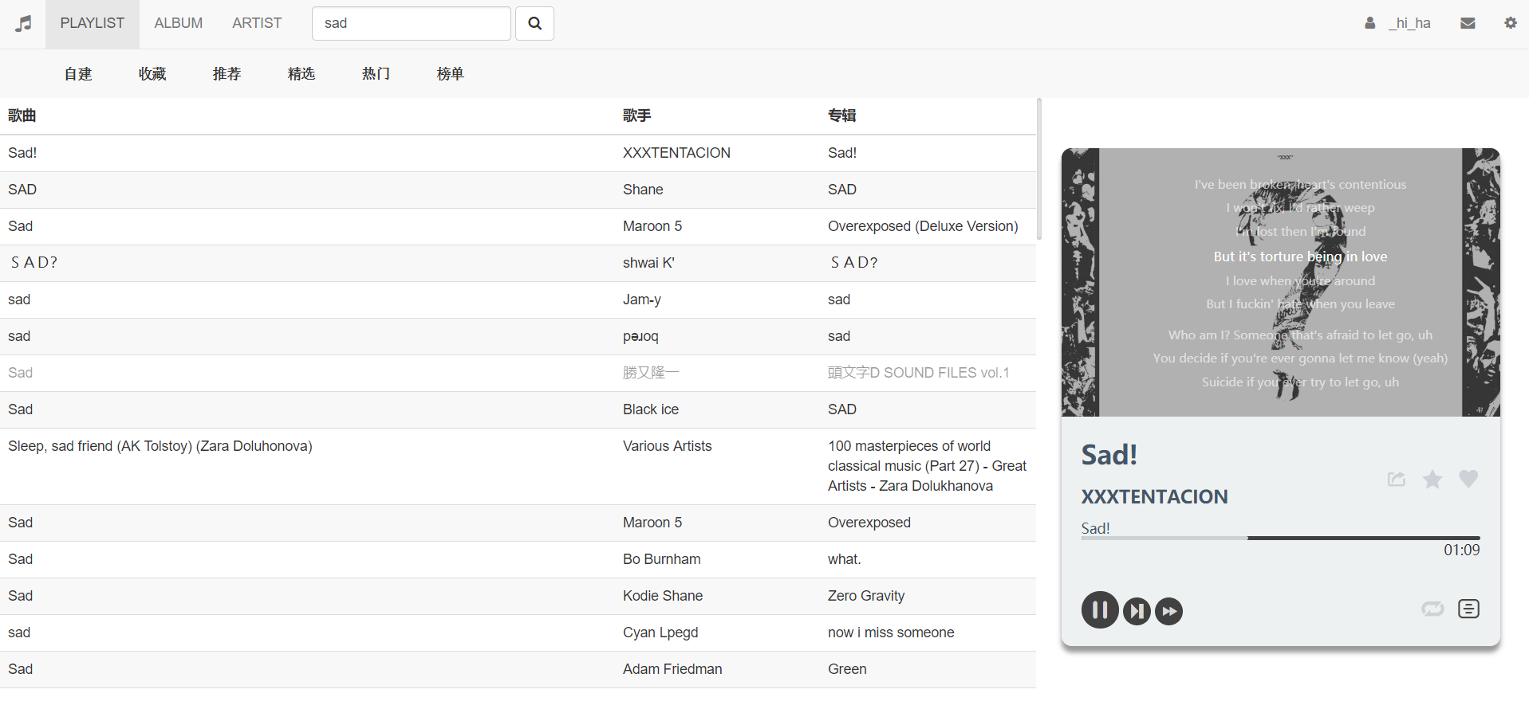
Task: Click the results list scrollbar
Action: tap(1038, 169)
